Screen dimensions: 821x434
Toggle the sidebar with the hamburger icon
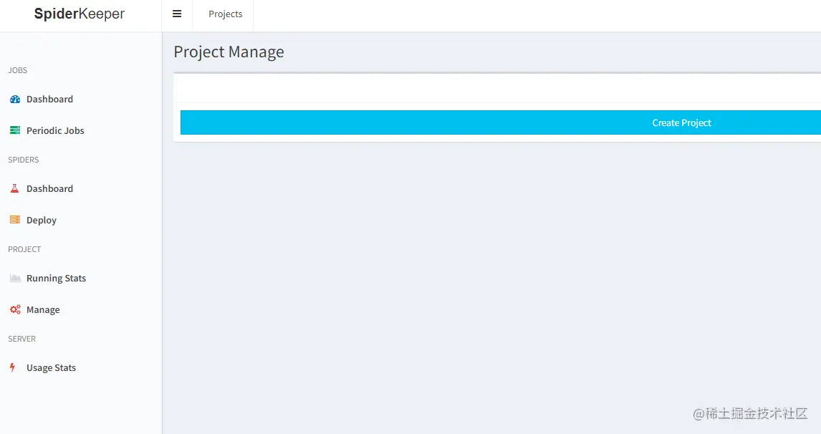click(177, 14)
